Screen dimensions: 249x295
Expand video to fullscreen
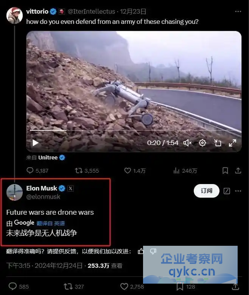[x=232, y=143]
